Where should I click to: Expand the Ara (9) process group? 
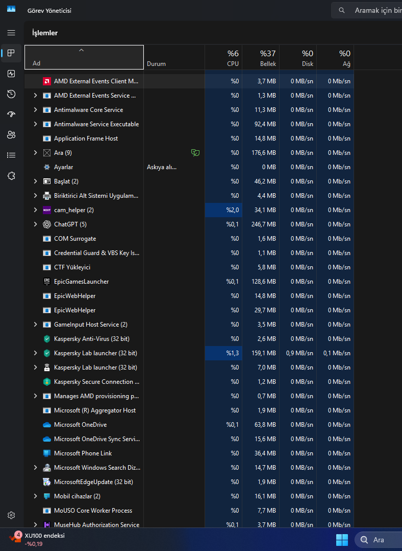35,152
